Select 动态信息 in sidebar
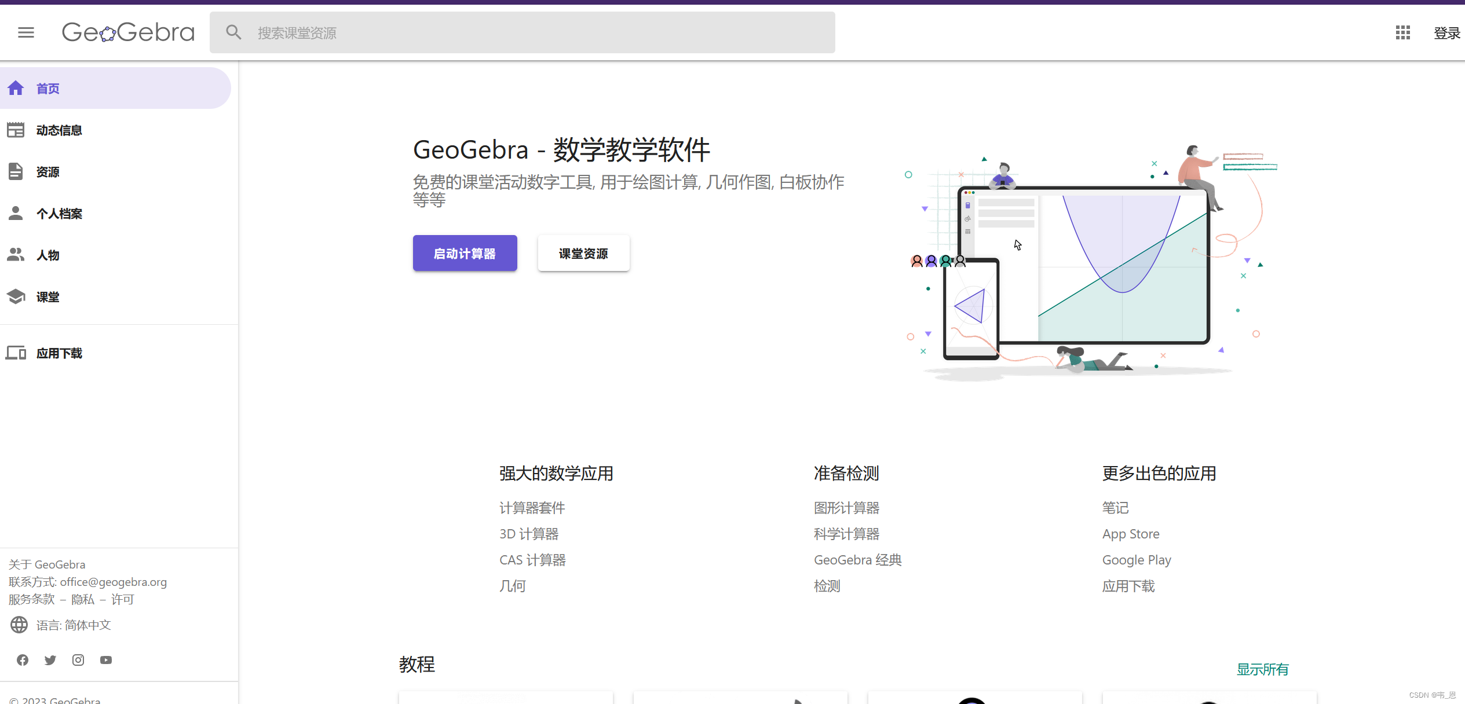The image size is (1465, 704). coord(59,130)
